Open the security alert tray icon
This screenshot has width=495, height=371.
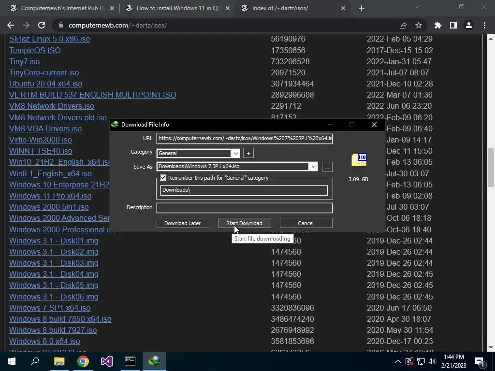[409, 361]
